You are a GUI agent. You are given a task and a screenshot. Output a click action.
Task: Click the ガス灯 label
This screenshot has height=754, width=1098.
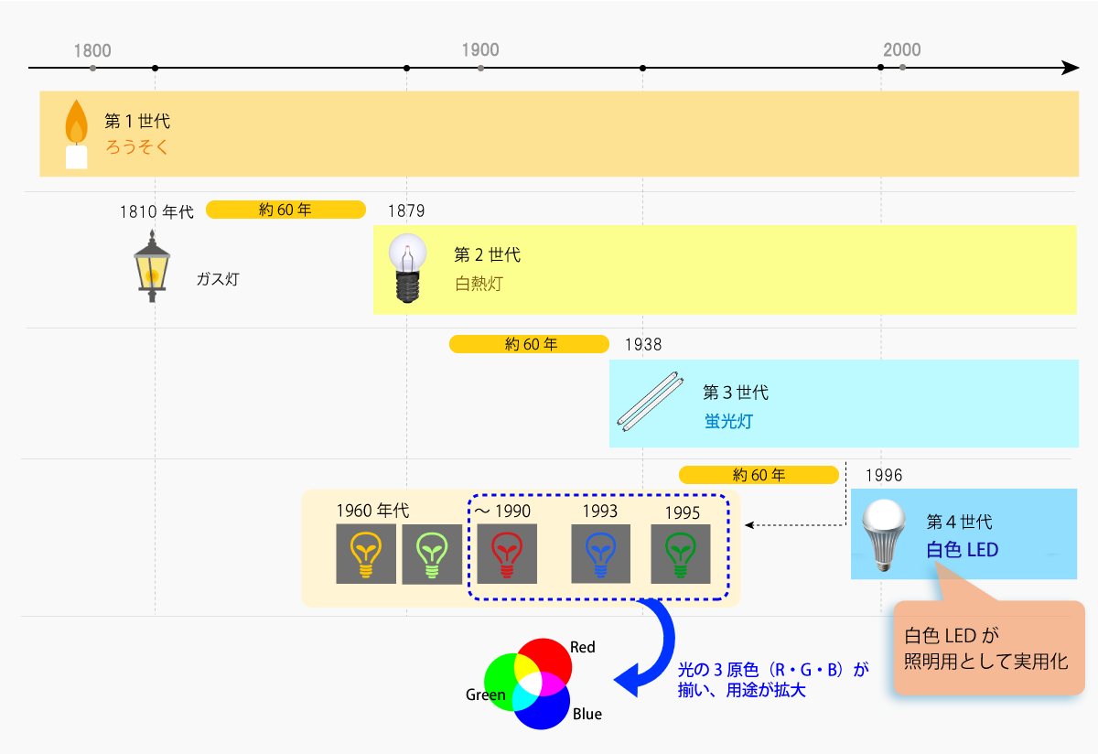point(218,280)
